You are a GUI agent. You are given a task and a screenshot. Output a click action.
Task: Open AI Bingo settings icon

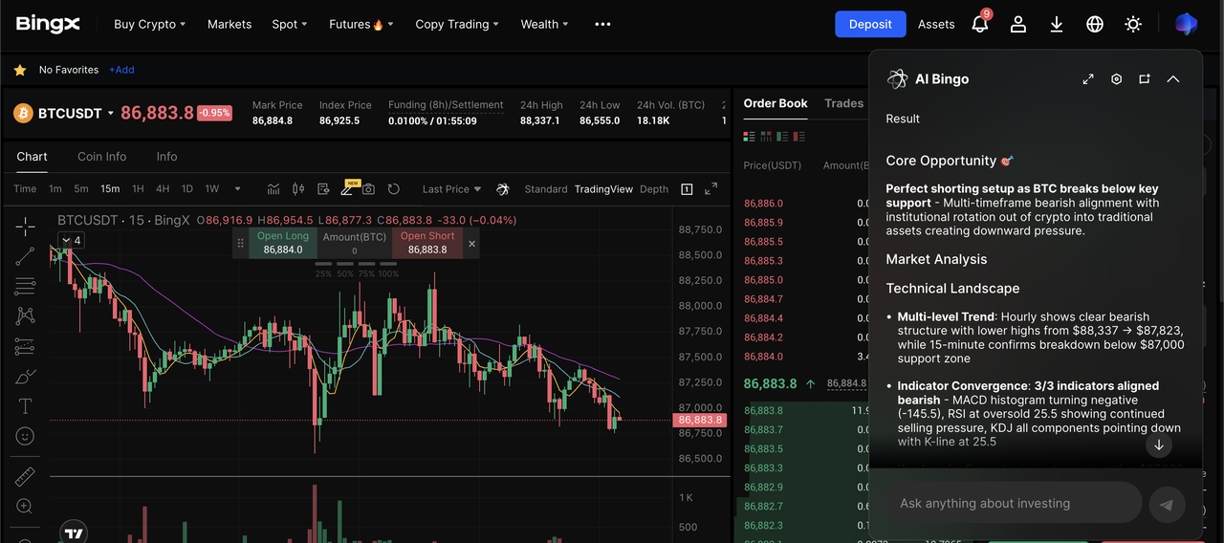1116,79
